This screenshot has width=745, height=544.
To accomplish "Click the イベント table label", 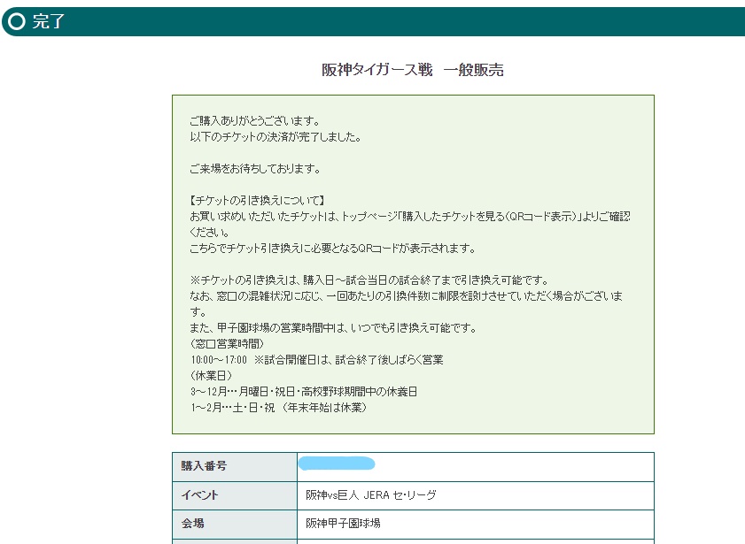I will 199,495.
